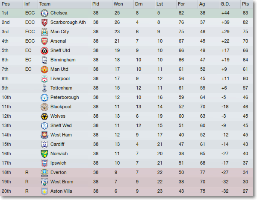Image resolution: width=257 pixels, height=200 pixels.
Task: Click the Won column header
Action: (118, 4)
